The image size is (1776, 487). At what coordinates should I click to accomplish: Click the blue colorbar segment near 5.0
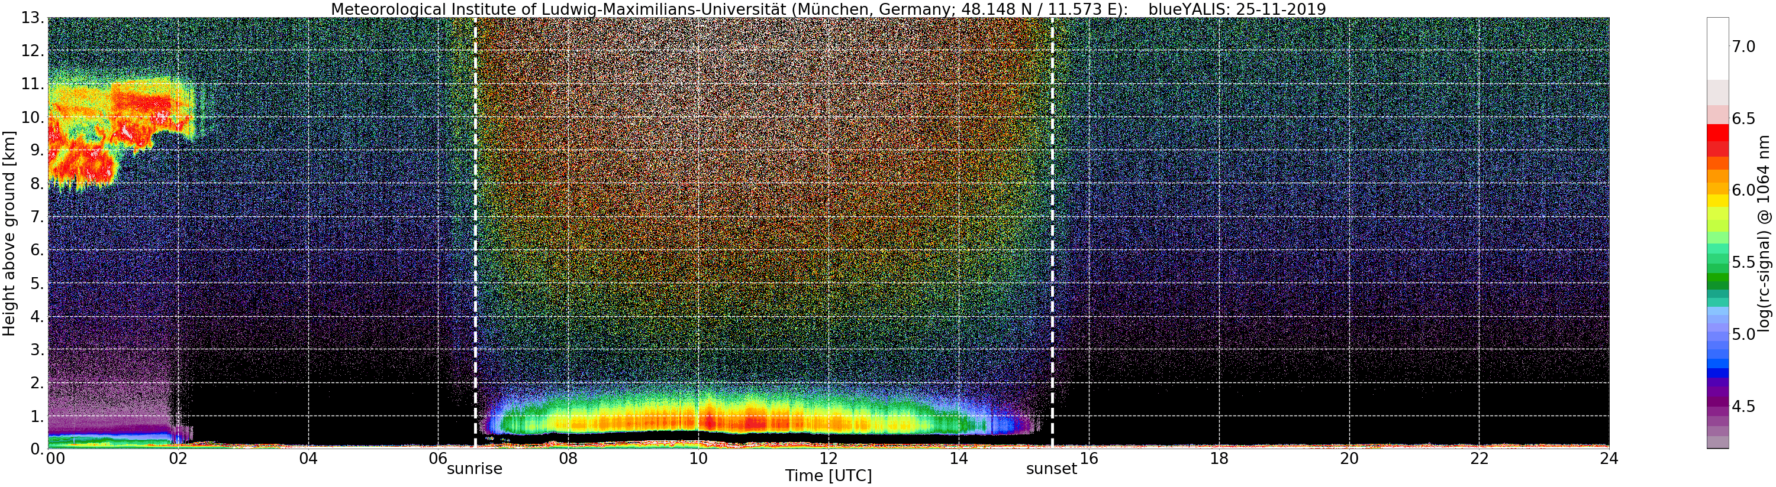[1717, 363]
